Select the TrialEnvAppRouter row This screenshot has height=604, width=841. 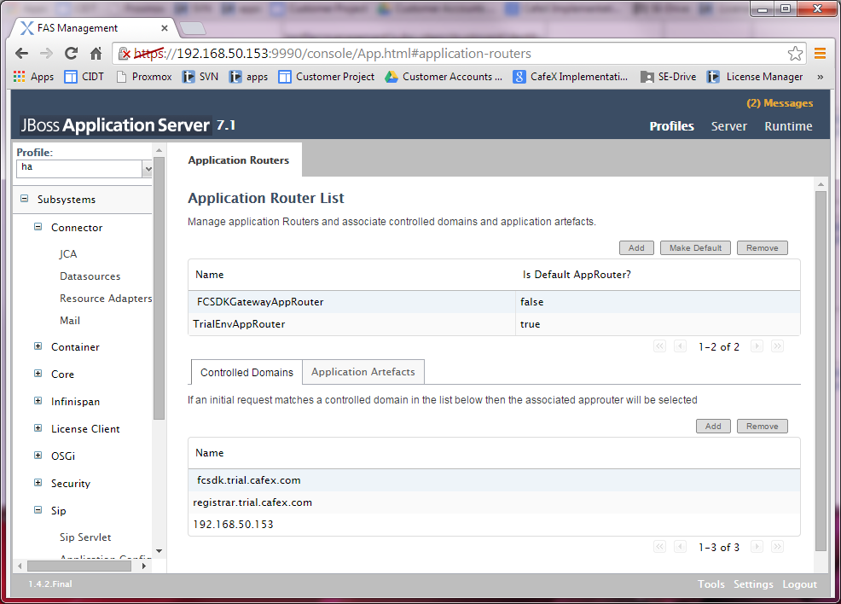(x=494, y=324)
